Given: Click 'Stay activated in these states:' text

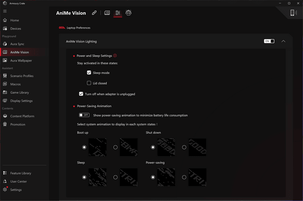Looking at the screenshot, I should click(98, 63).
